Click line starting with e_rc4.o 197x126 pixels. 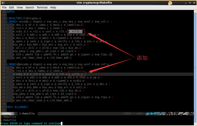(x=39, y=71)
